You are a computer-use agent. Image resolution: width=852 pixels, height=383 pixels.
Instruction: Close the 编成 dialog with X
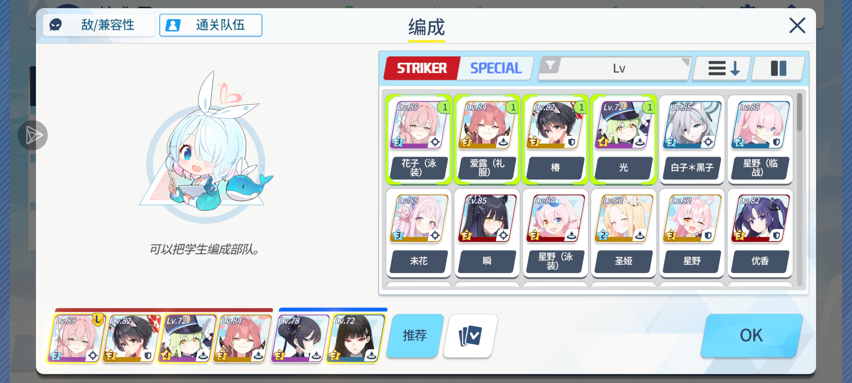pos(797,25)
